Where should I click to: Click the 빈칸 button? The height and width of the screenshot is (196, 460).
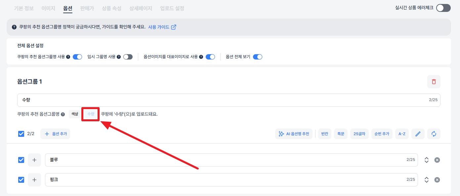(325, 134)
